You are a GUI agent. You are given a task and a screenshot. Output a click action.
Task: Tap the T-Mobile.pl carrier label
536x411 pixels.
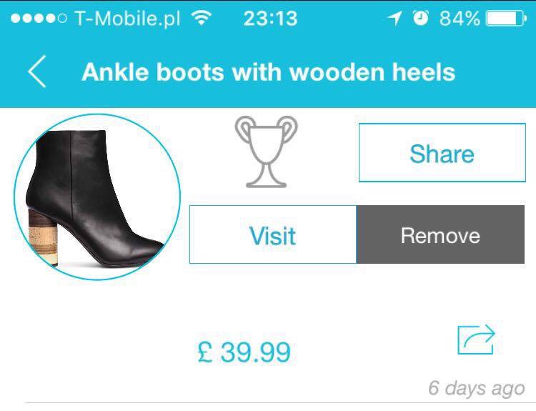126,19
